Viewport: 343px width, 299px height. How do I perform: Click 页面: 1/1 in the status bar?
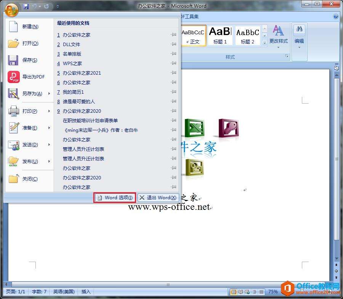(16, 292)
